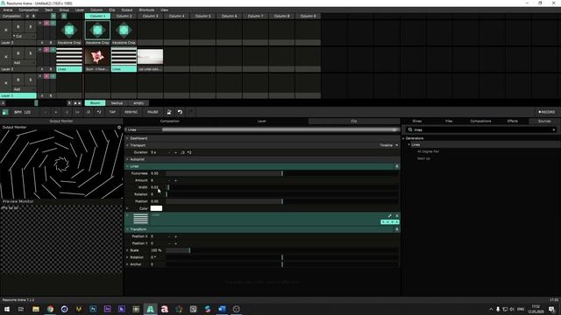Open the white Color swatch
The width and height of the screenshot is (561, 315).
(156, 208)
